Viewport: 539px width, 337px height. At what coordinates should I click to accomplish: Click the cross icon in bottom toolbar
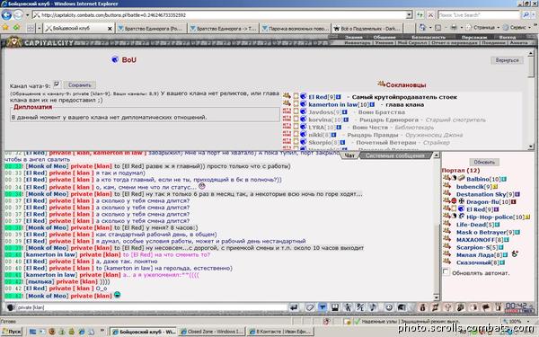tap(447, 307)
